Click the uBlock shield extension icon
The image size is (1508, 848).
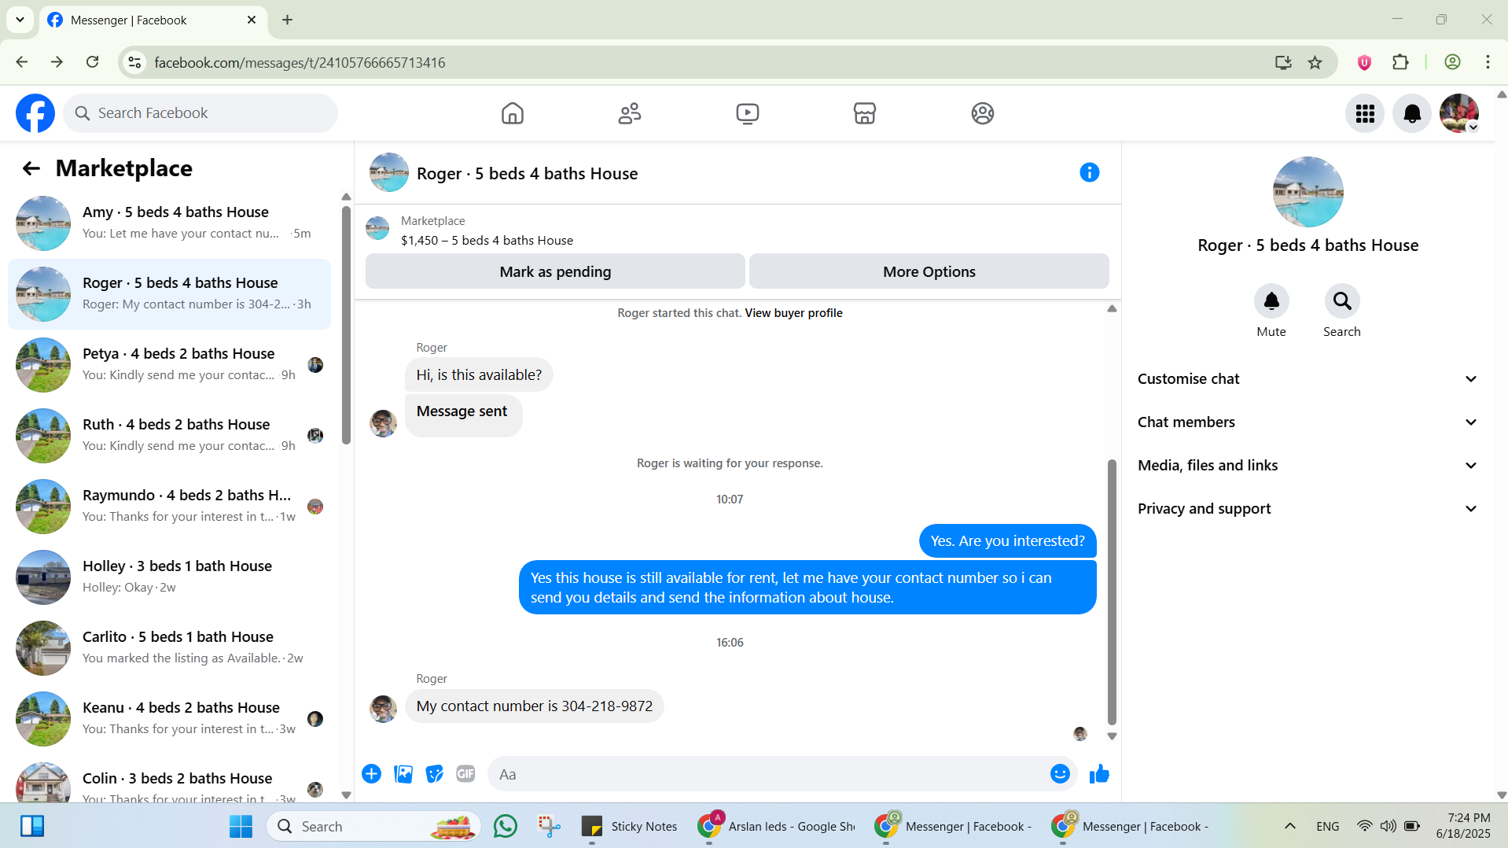tap(1364, 62)
